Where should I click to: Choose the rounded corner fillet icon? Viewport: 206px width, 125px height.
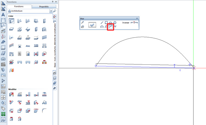(x=44, y=110)
